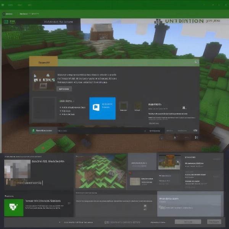Click the blue tile in the dialog
The image size is (229, 229).
[102, 108]
